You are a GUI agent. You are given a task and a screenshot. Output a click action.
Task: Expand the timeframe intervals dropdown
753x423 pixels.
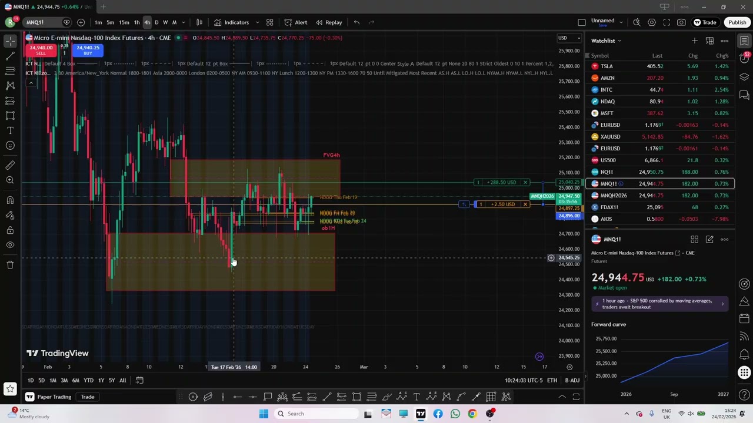point(184,22)
